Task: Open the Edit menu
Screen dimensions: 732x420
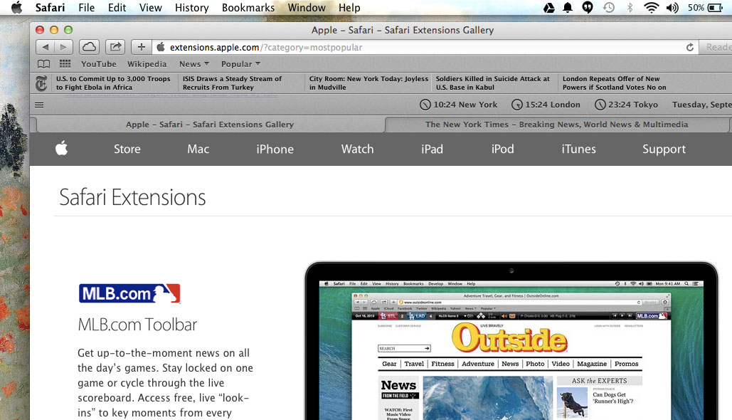Action: tap(117, 8)
